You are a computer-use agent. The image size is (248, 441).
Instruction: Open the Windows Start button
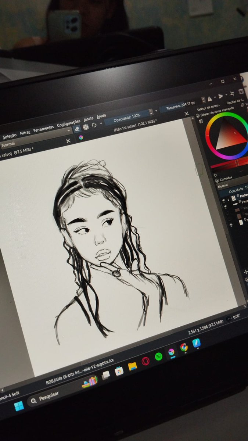[19, 406]
